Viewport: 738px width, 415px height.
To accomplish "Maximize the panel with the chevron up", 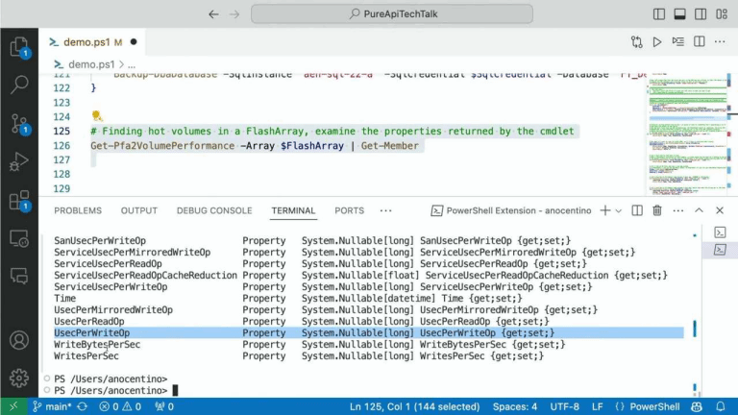I will [701, 210].
